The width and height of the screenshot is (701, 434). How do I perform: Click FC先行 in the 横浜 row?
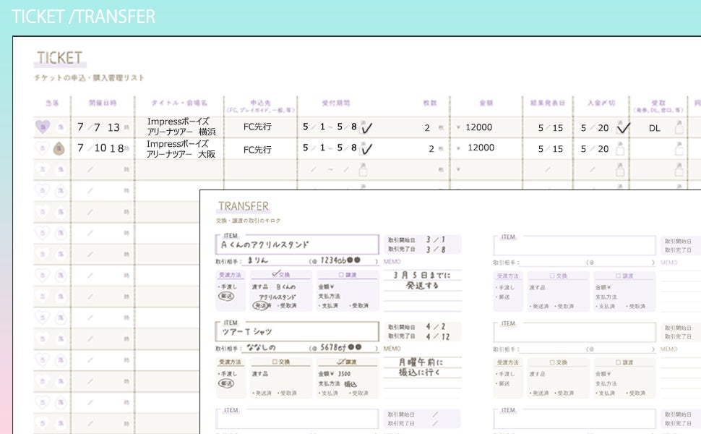tap(257, 127)
